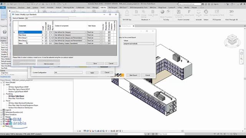Select the Minor Group 1 component cell

[30, 38]
